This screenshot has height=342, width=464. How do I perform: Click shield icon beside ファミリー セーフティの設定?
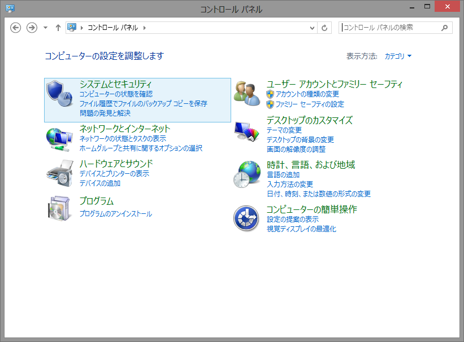pyautogui.click(x=270, y=104)
